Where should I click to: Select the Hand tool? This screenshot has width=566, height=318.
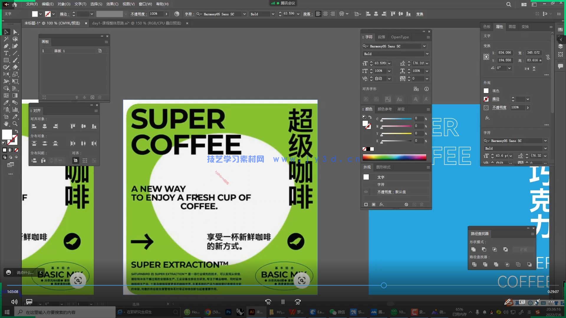tap(6, 124)
